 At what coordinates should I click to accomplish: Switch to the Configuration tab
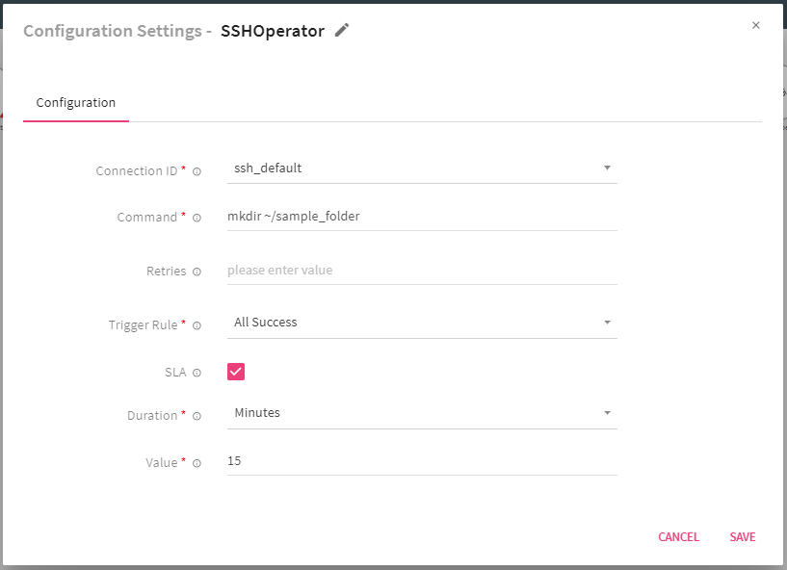(x=75, y=102)
